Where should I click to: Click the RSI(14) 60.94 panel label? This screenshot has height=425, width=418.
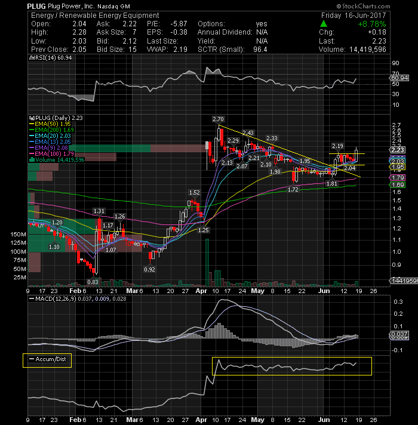(50, 58)
